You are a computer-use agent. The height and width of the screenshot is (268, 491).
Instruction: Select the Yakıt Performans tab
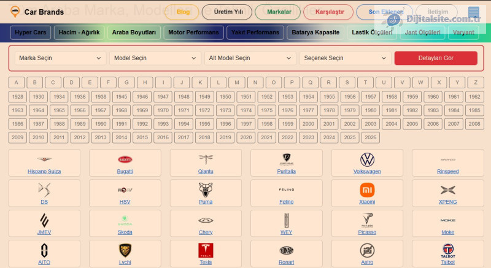click(255, 33)
